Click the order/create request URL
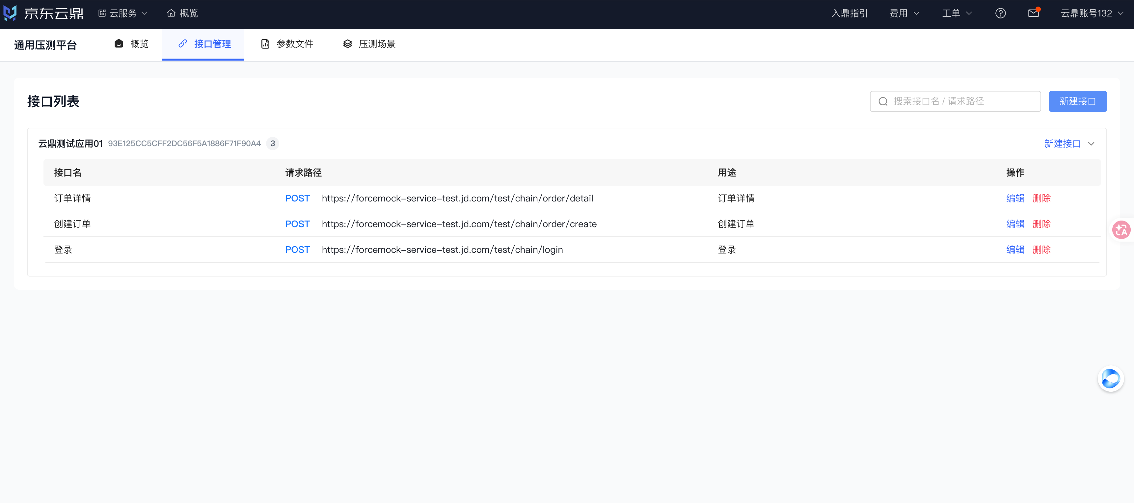 click(x=459, y=224)
